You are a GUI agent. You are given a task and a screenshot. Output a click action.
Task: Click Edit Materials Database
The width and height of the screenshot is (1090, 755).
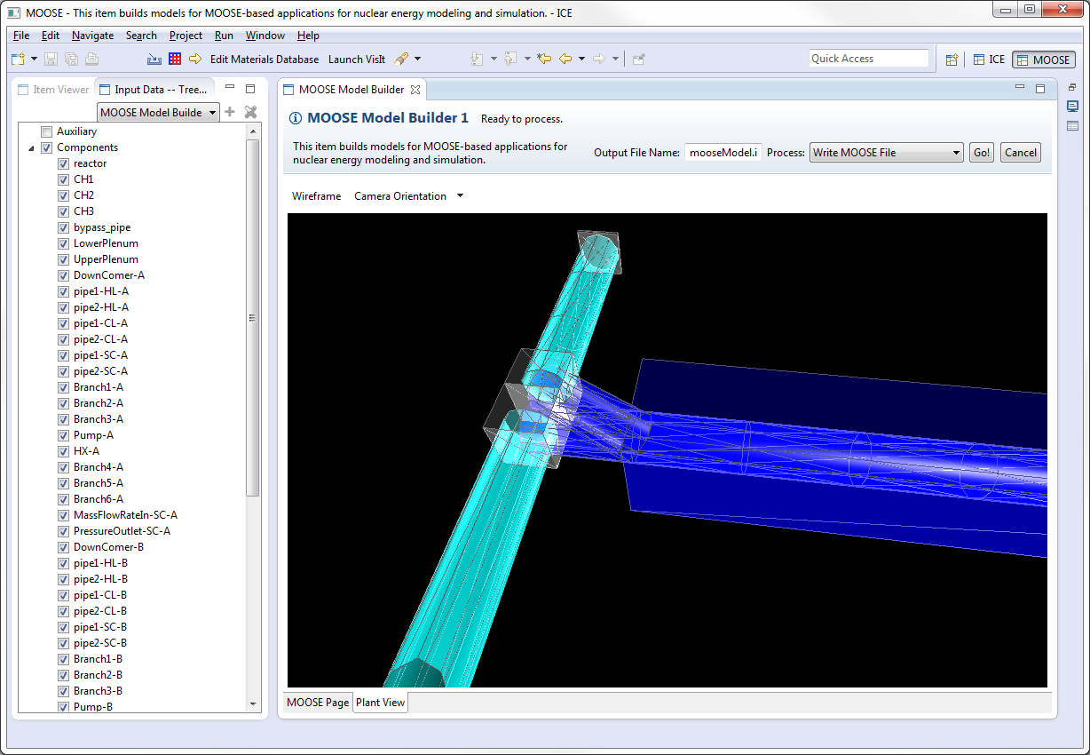(x=265, y=60)
